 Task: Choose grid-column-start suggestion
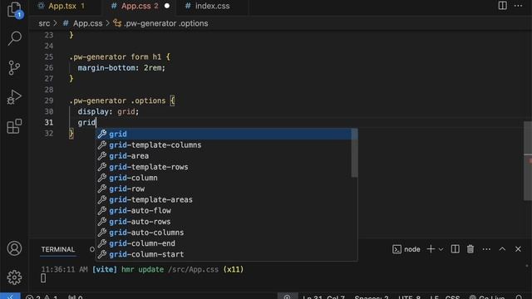pos(224,254)
